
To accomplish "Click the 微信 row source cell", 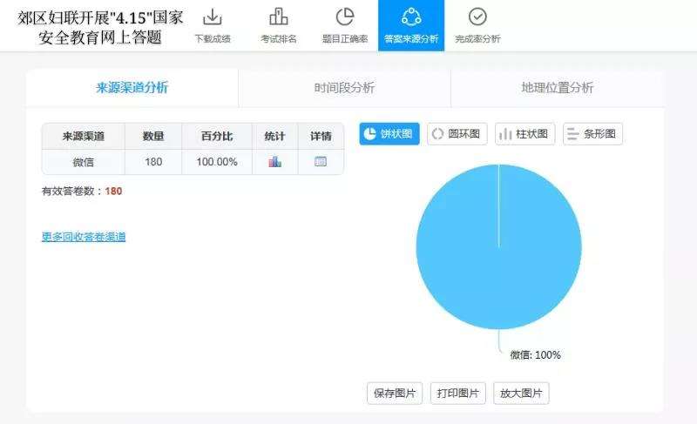I will point(84,162).
